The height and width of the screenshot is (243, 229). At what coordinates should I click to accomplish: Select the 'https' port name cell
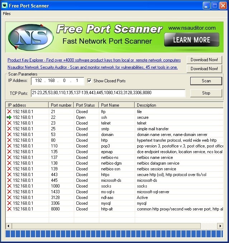click(105, 175)
